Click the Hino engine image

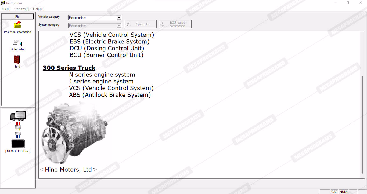(x=74, y=132)
